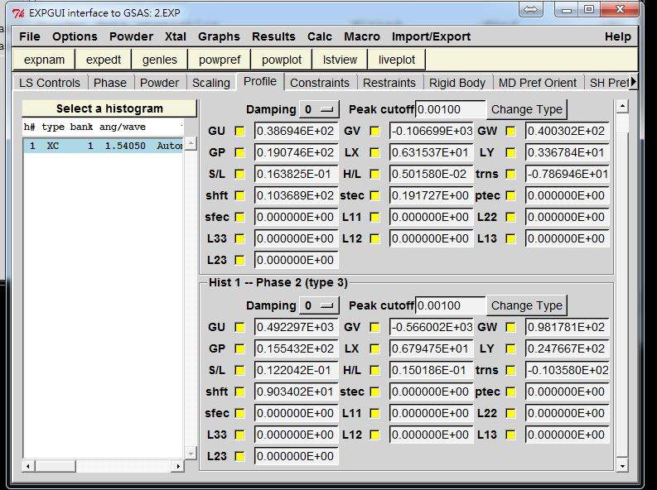Click the upper GV value field -0.106699E+03
This screenshot has height=490, width=657.
pos(431,132)
